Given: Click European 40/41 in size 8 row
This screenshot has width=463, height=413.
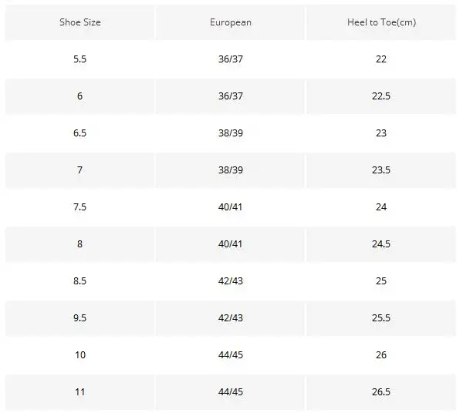Looking at the screenshot, I should point(231,244).
